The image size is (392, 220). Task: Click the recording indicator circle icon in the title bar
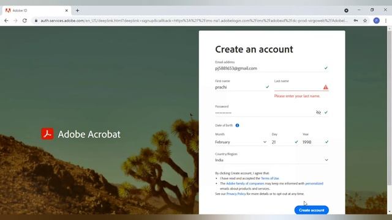(x=346, y=10)
